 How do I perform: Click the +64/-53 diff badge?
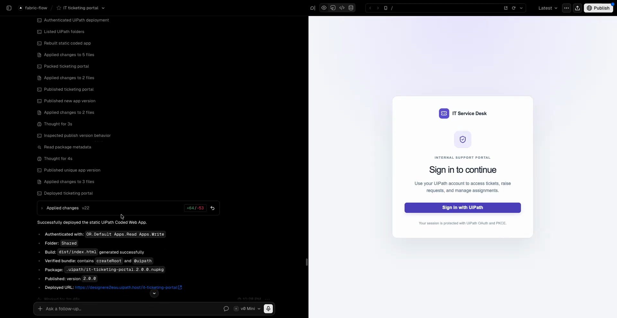pyautogui.click(x=195, y=208)
